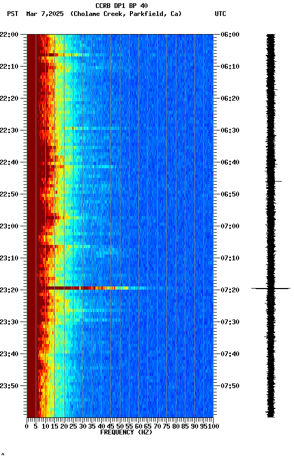Click the 35 Hz frequency axis label
This screenshot has width=294, height=460.
click(92, 427)
